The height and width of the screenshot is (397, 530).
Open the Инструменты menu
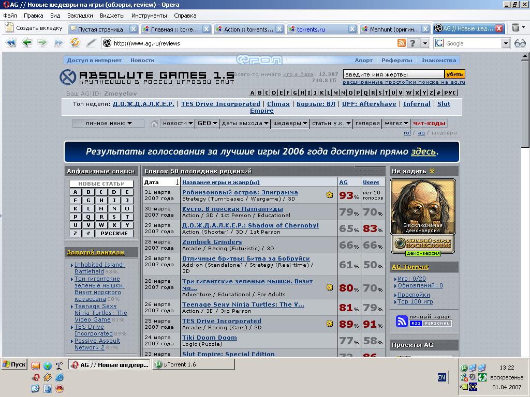149,16
